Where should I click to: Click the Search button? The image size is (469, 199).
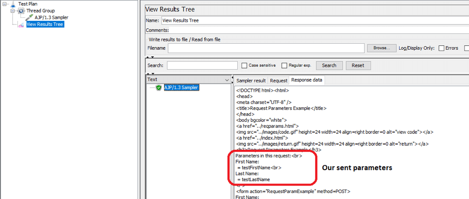[329, 66]
